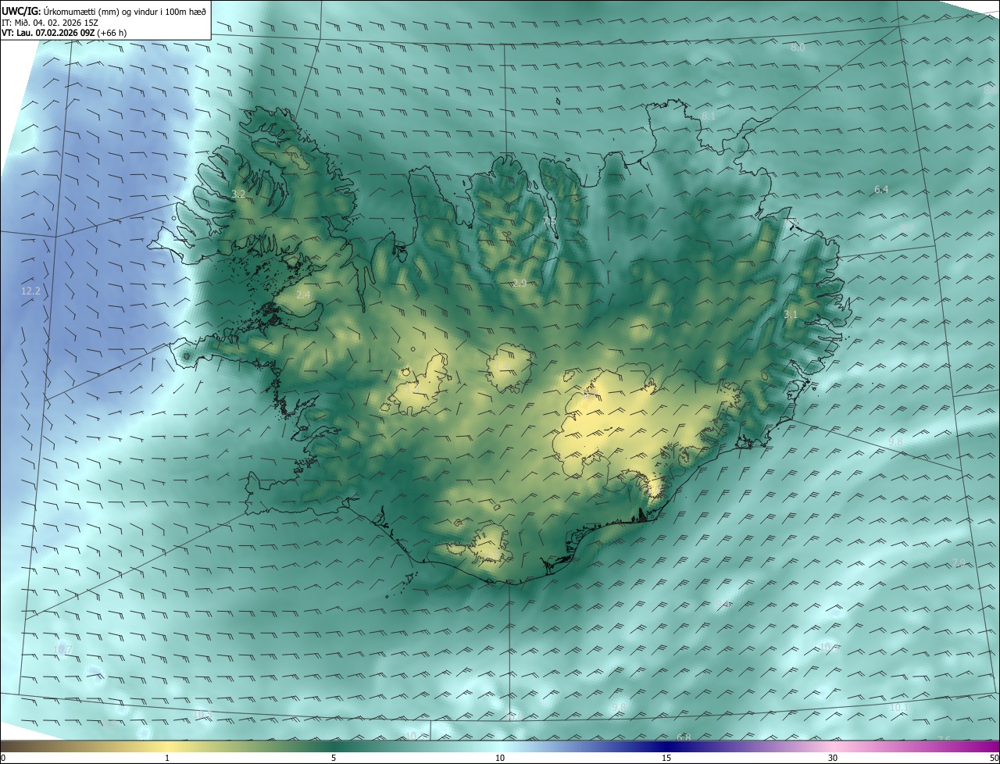Click the '50' tick on the color scale
1000x764 pixels.
pos(994,758)
